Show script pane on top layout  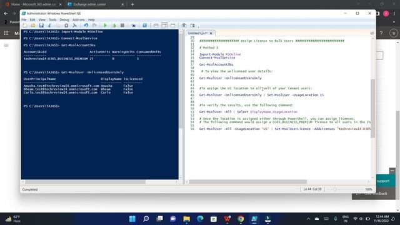[x=156, y=26]
